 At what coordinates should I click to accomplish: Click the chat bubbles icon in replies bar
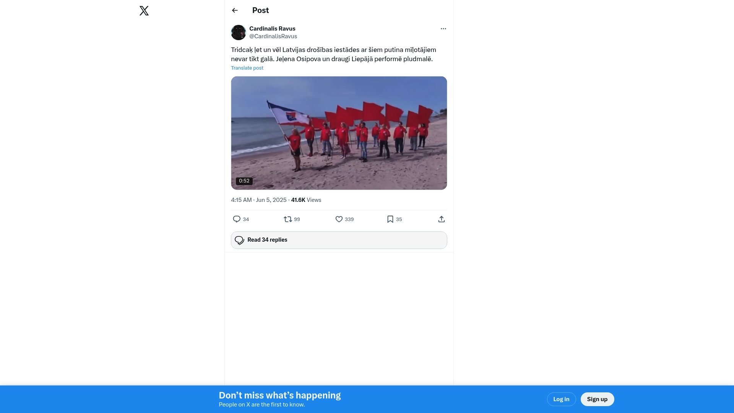pos(239,240)
